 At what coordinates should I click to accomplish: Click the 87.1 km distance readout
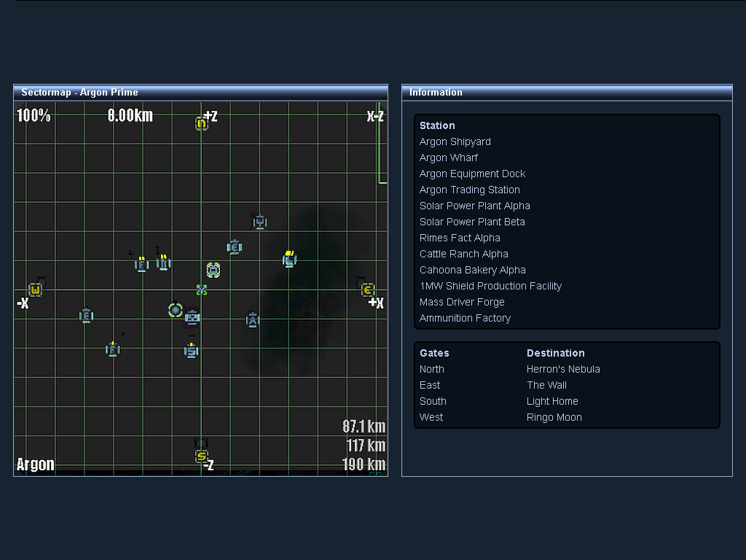point(364,426)
